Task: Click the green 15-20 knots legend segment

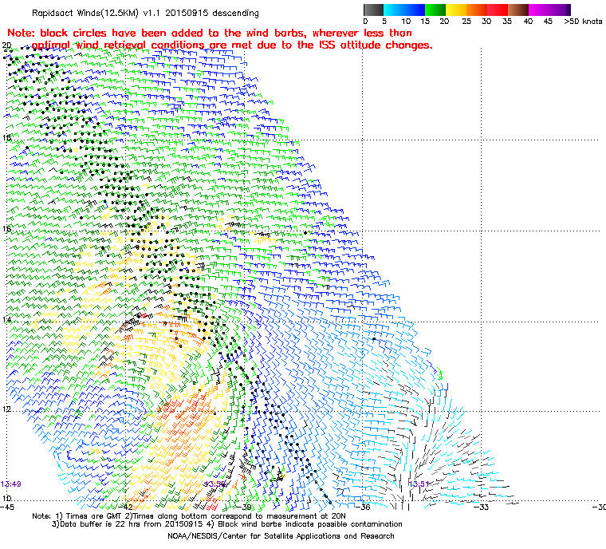Action: coord(435,10)
